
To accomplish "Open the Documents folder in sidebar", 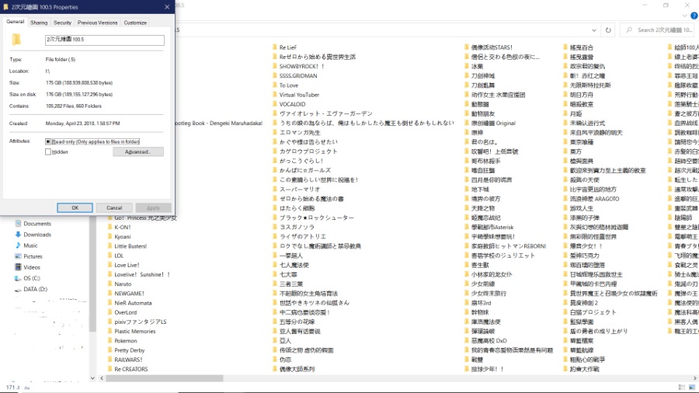I will pos(37,224).
